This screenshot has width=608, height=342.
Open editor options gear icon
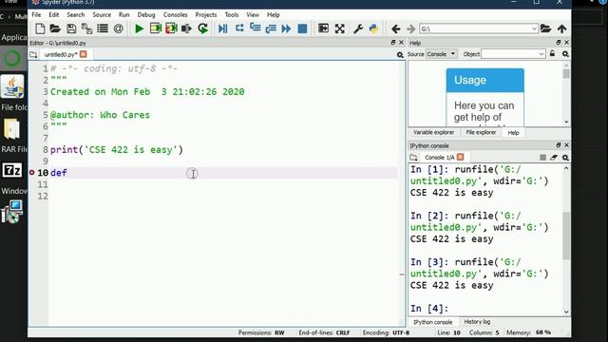click(400, 55)
